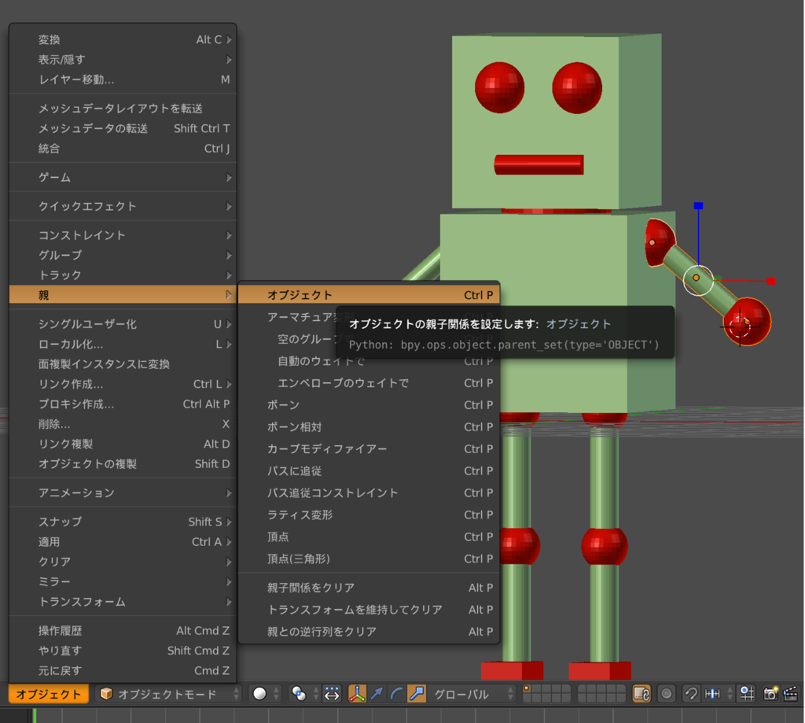Expand the 表示/隠す submenu
This screenshot has width=805, height=723.
pos(123,60)
